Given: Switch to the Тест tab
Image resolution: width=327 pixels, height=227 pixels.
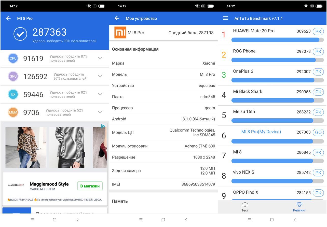Looking at the screenshot, I should click(245, 207).
